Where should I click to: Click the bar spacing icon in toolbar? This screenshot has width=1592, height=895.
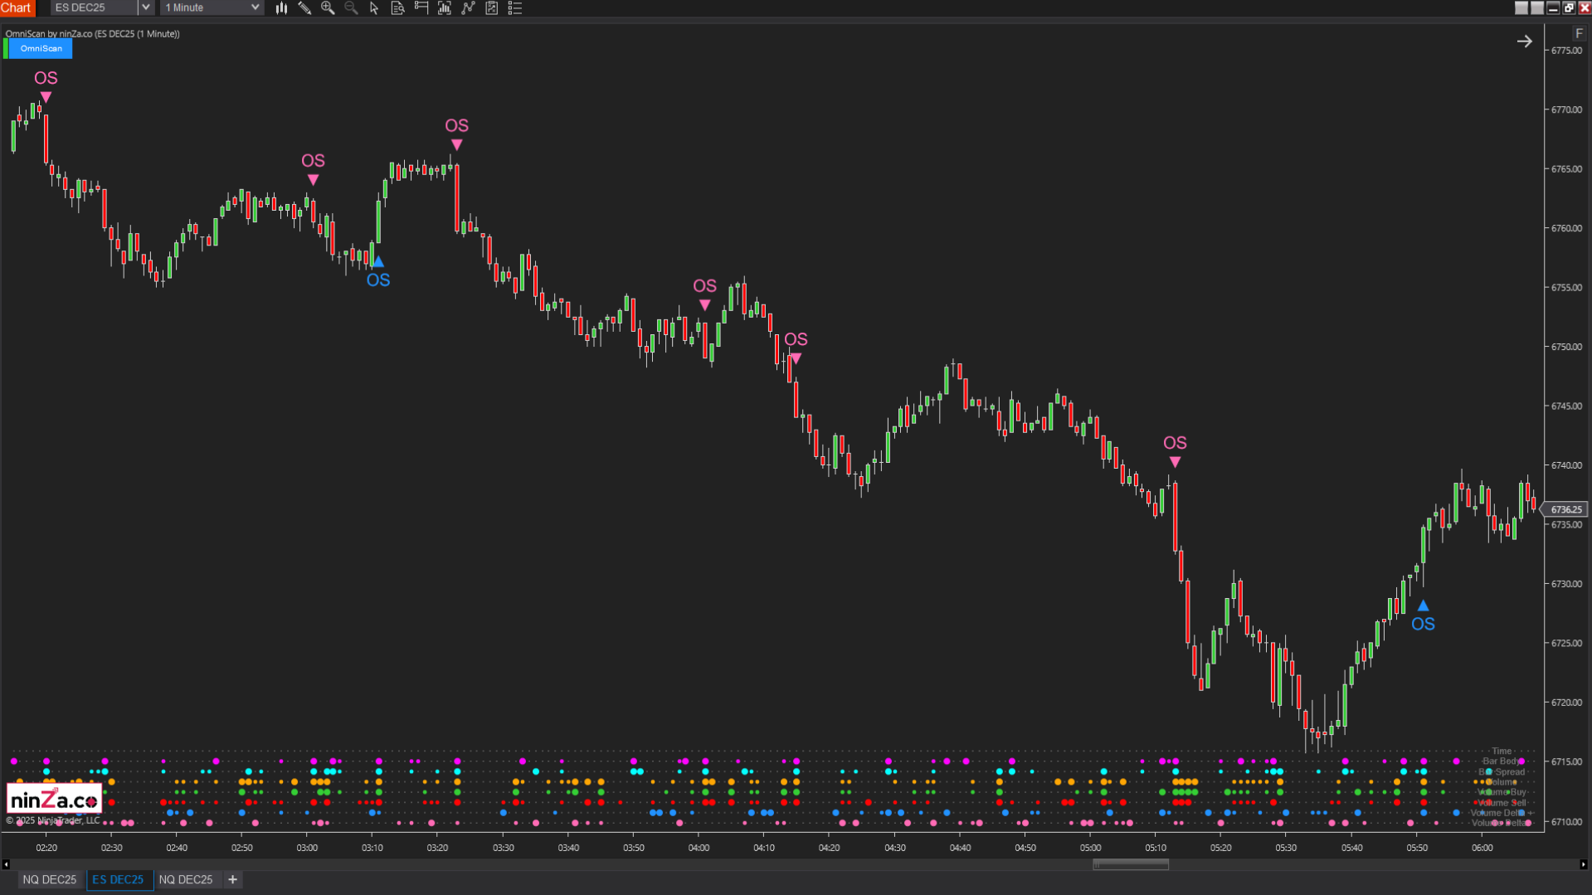444,7
